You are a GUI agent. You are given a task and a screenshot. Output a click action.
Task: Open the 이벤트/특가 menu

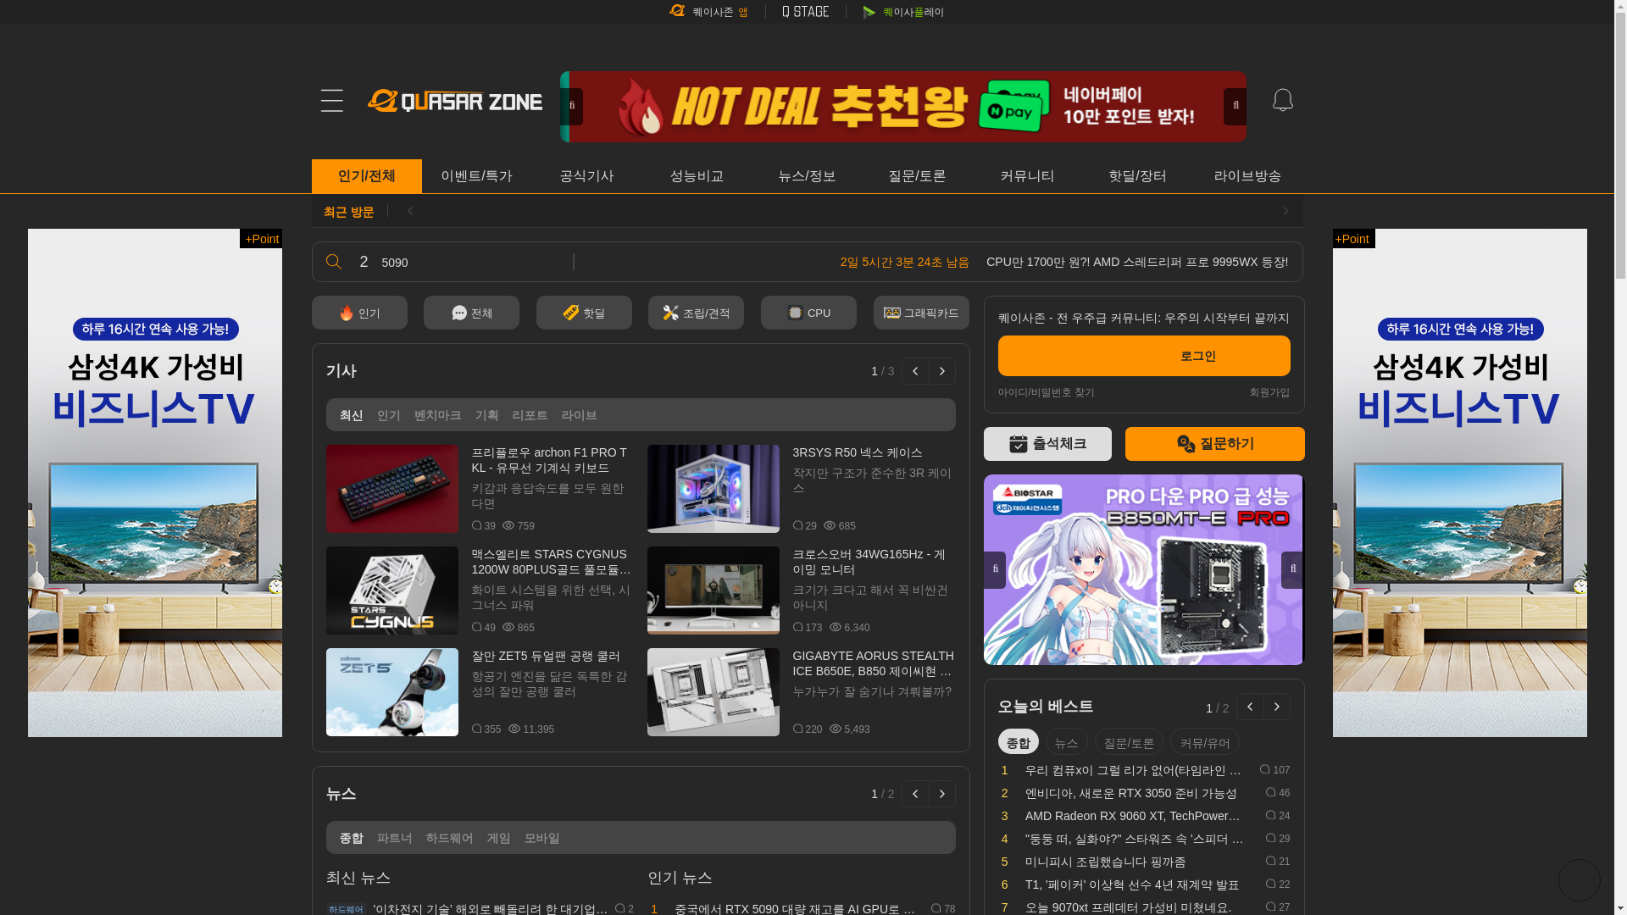476,176
